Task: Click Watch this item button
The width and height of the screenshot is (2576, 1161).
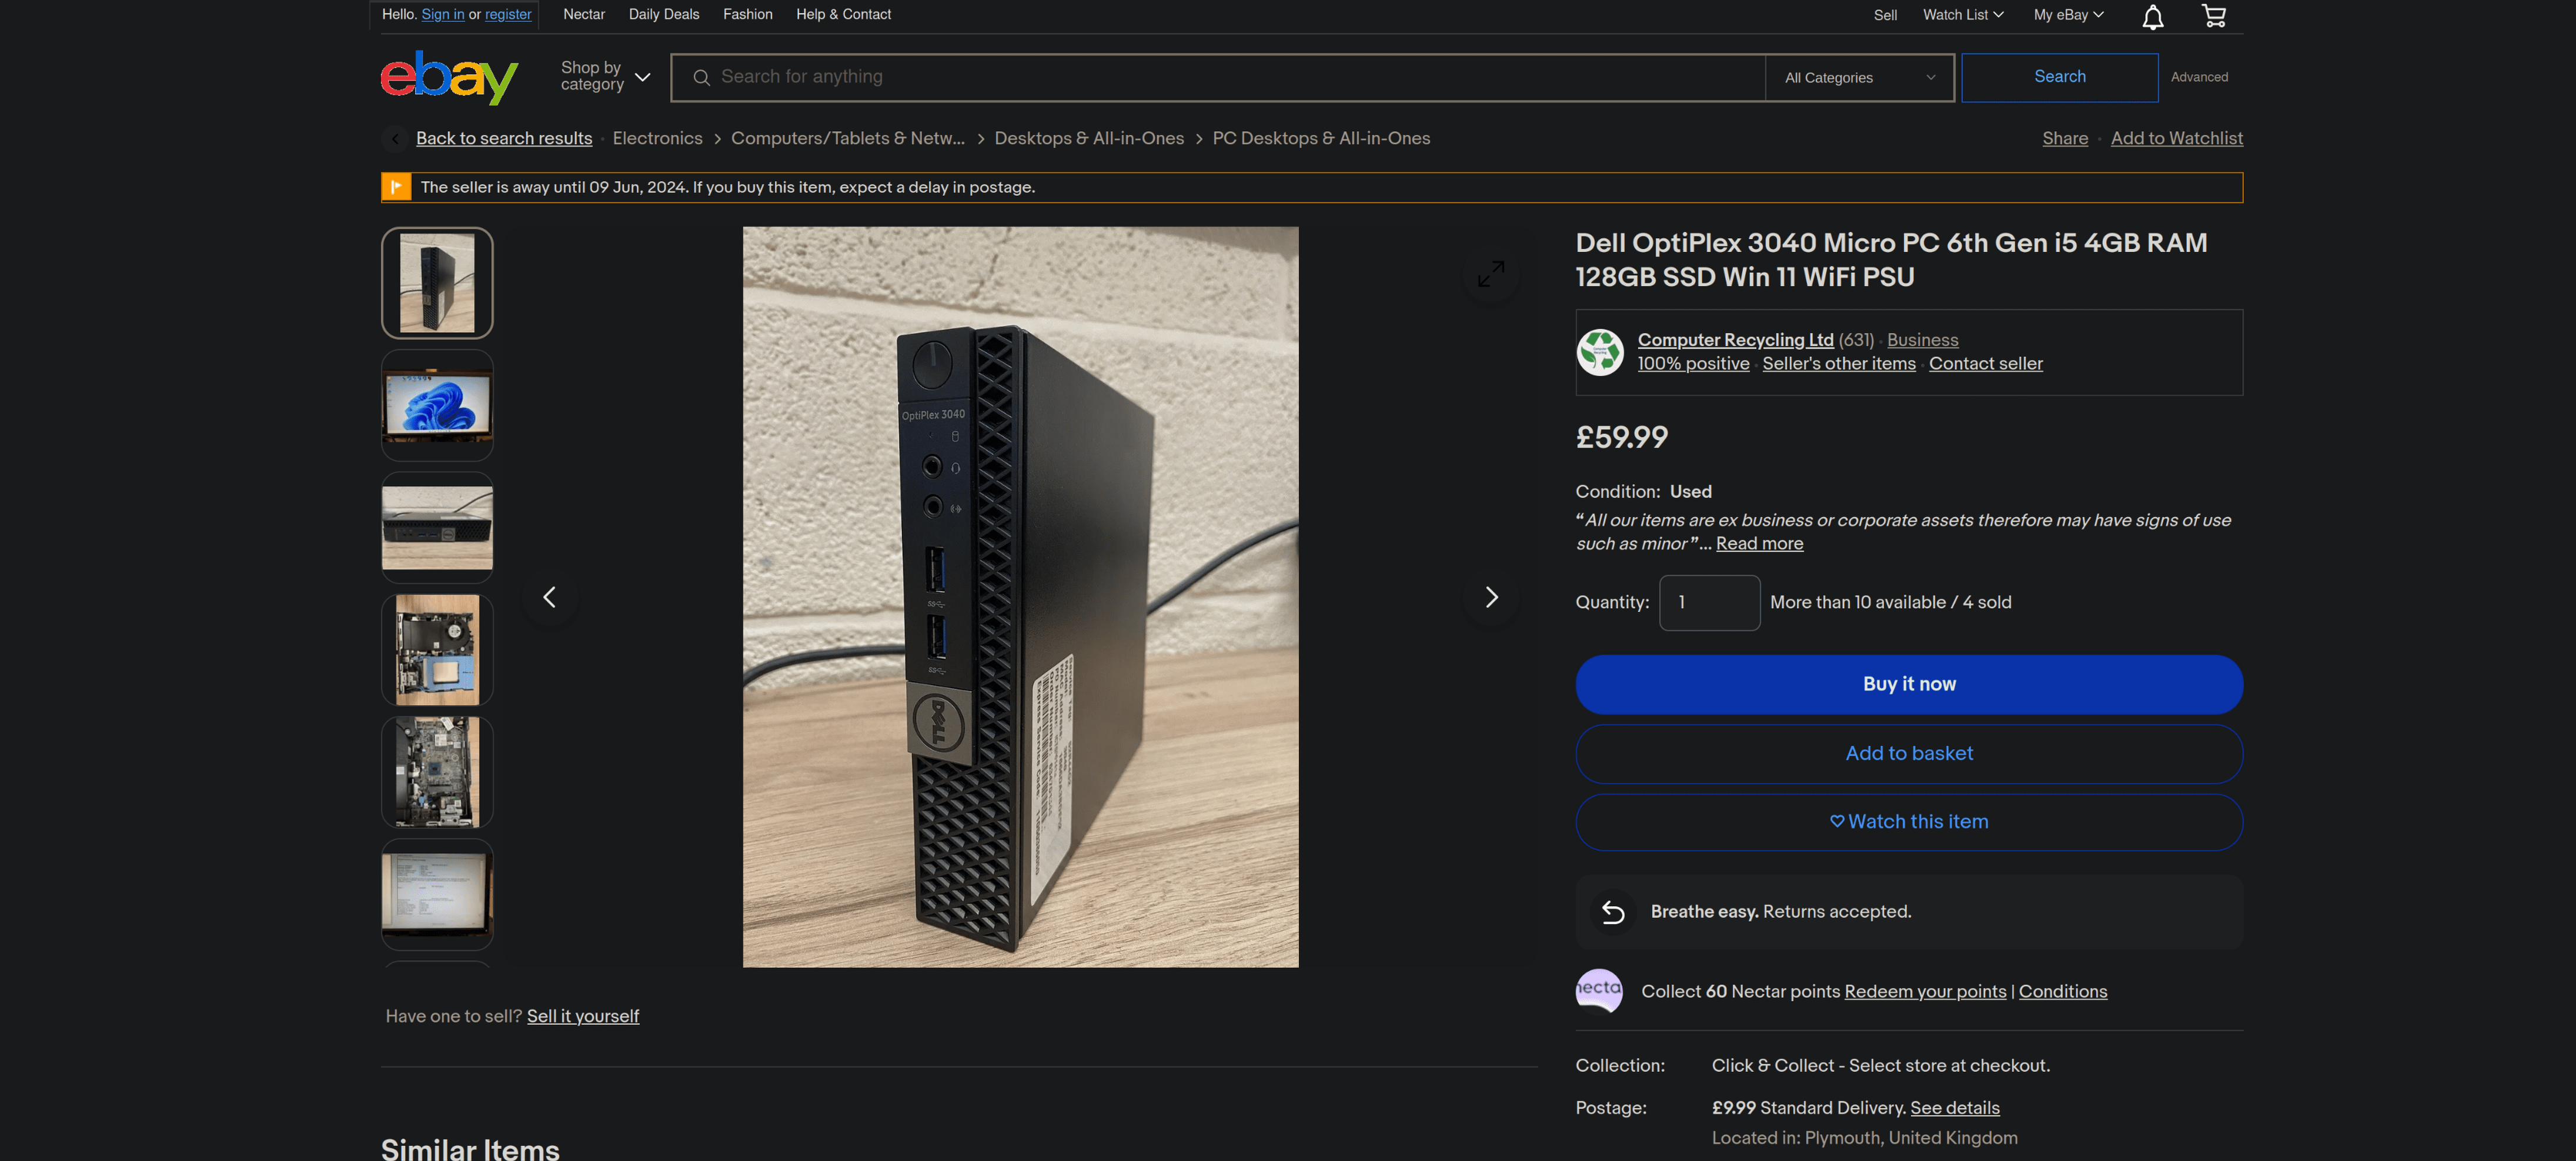Action: tap(1908, 822)
